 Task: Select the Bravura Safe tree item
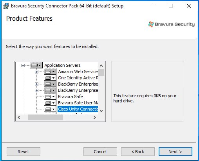[71, 97]
